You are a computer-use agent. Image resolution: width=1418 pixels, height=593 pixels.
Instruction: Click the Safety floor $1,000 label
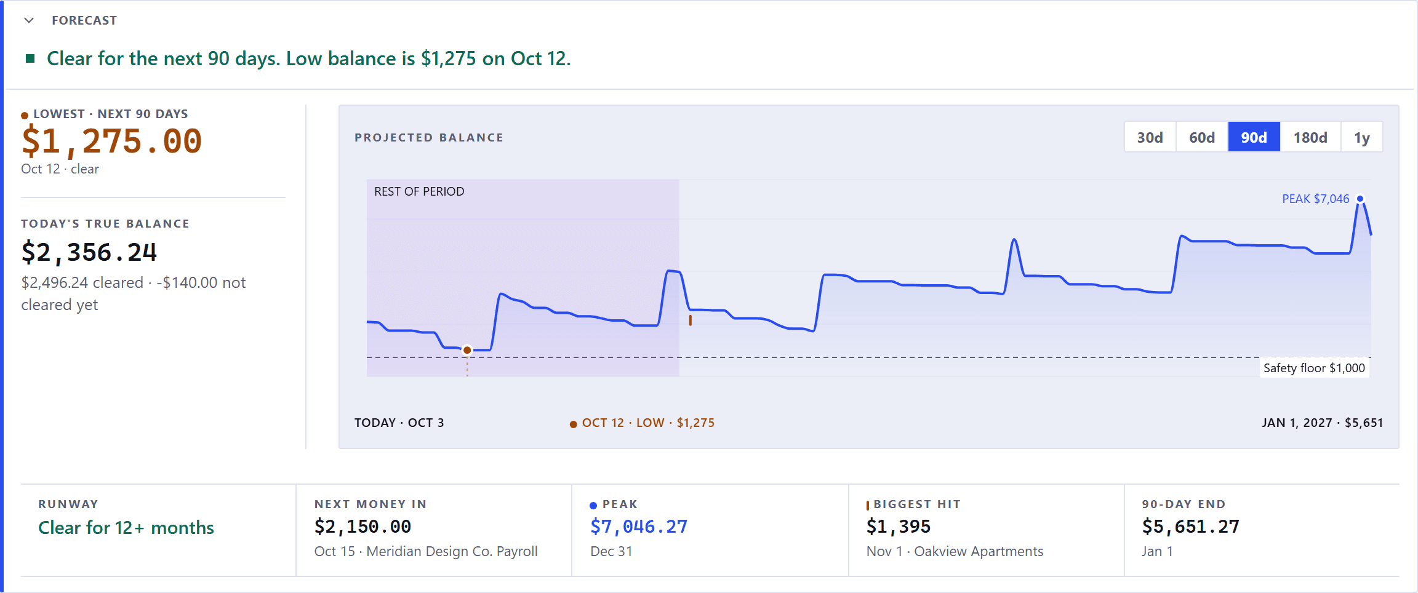[x=1314, y=368]
